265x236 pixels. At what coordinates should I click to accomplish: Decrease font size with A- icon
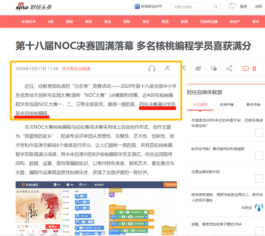pyautogui.click(x=167, y=68)
